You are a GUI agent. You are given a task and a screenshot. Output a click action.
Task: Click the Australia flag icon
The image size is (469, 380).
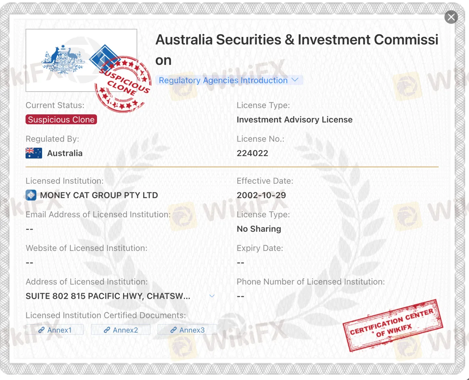point(34,153)
